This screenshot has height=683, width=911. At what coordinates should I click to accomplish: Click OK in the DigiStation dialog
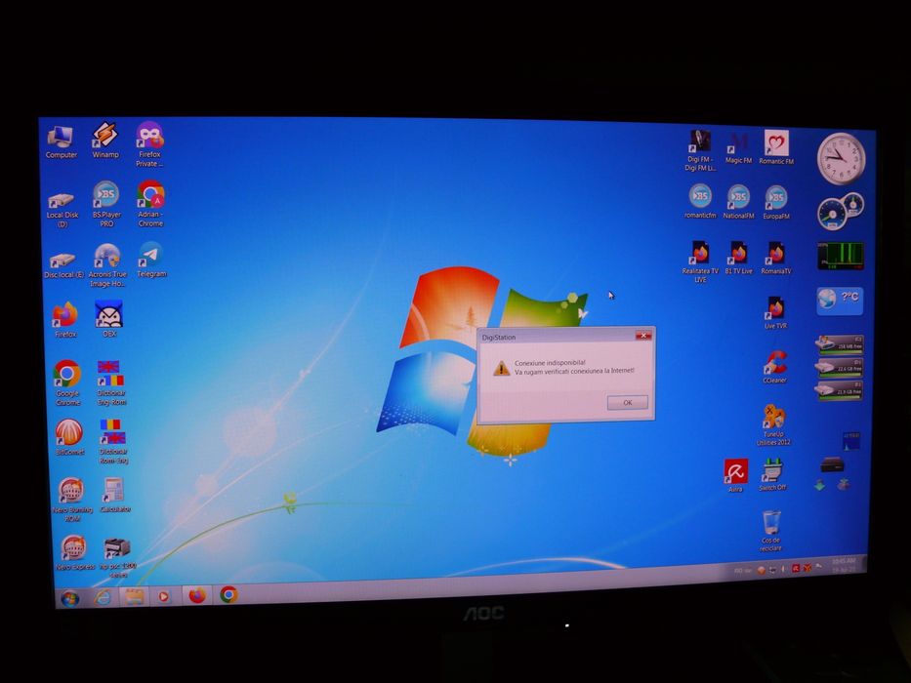pyautogui.click(x=628, y=402)
